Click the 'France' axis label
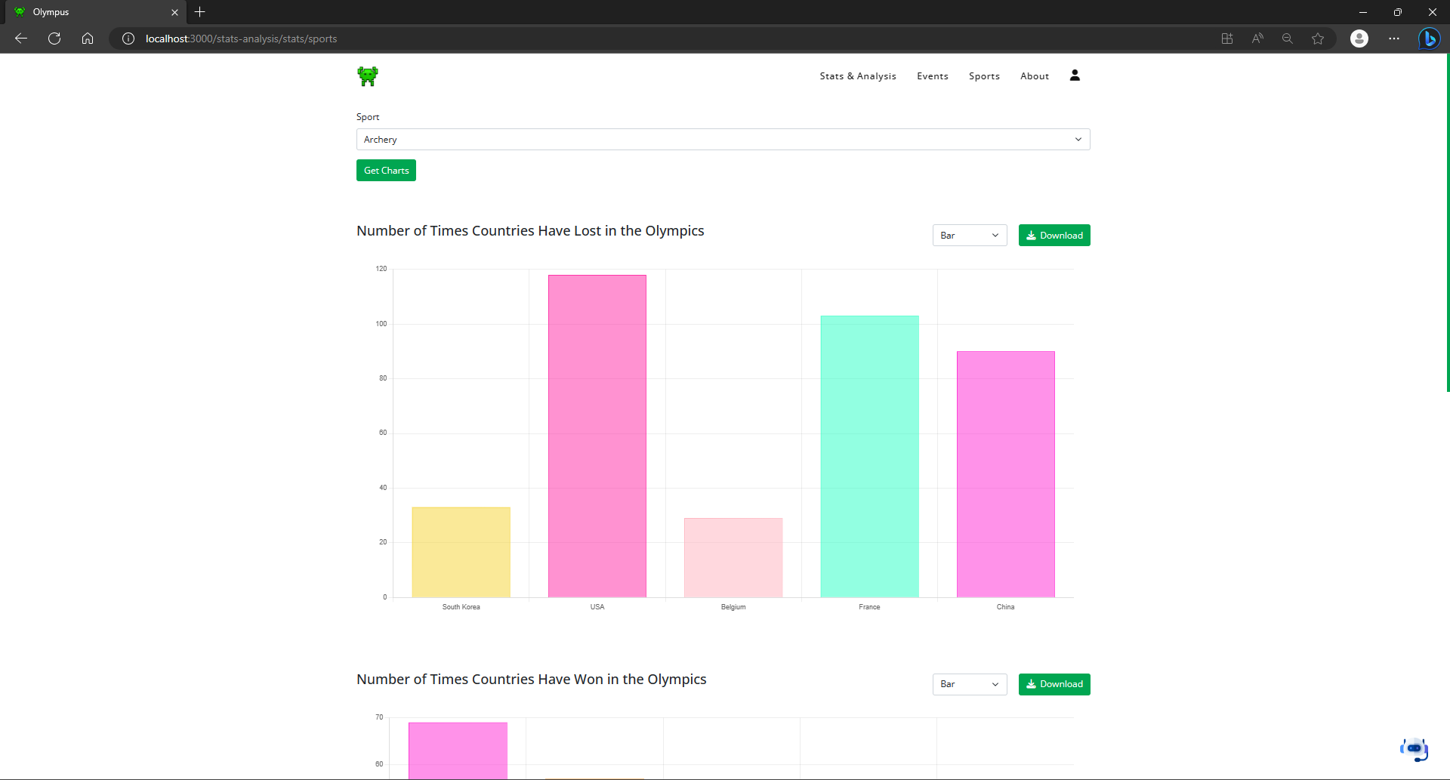1450x780 pixels. coord(869,607)
